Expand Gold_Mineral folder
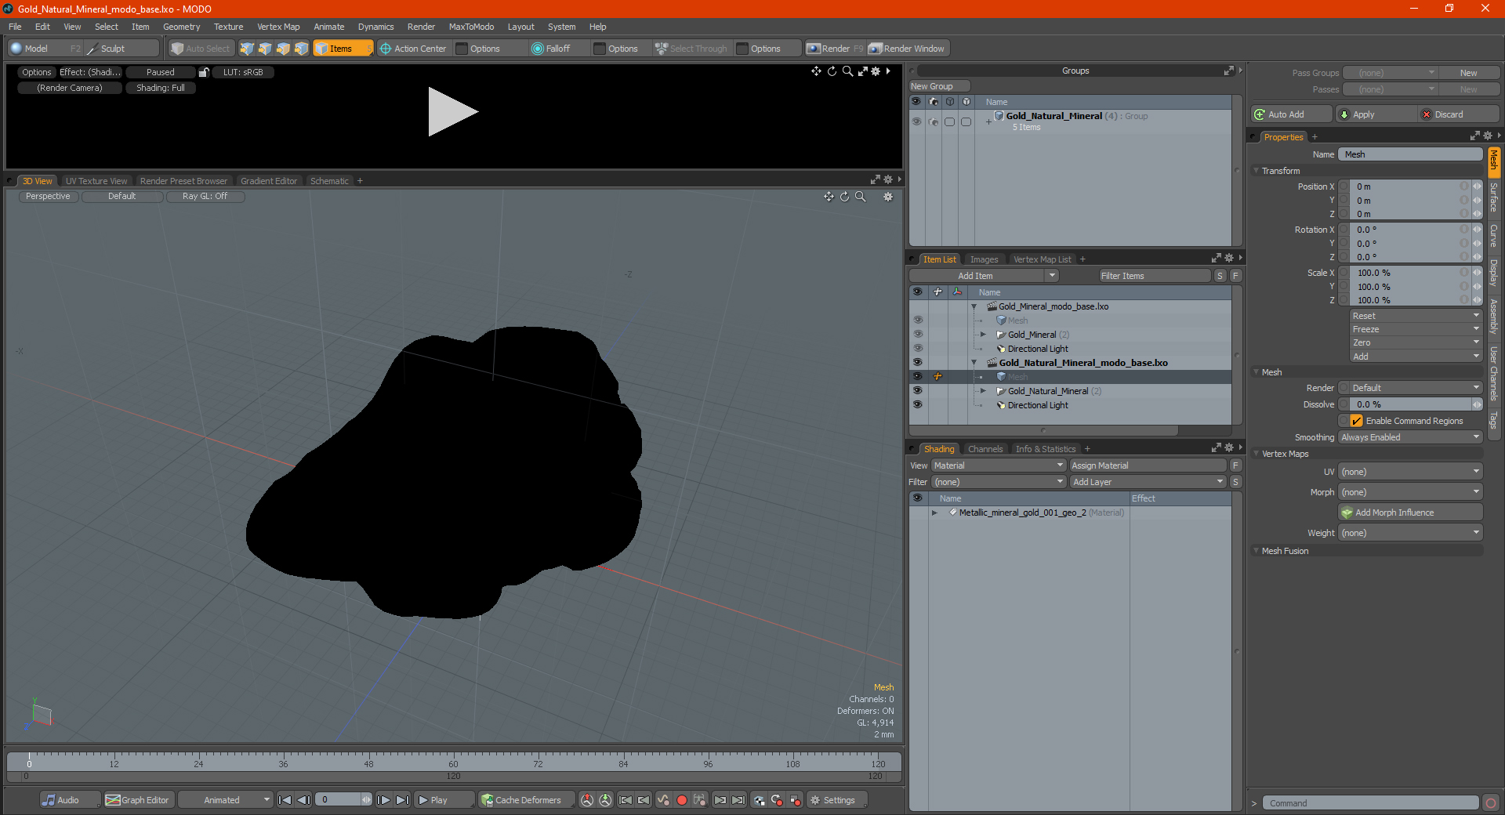1505x815 pixels. tap(984, 334)
